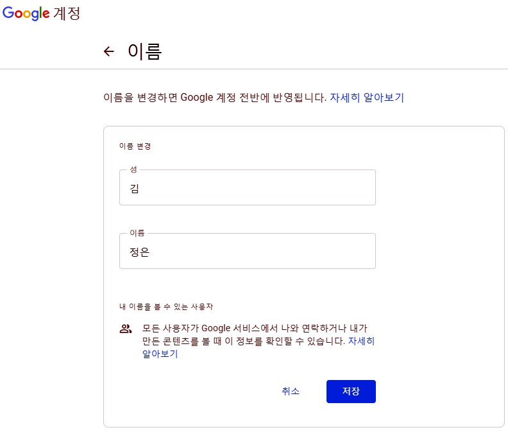Click the people icon beside visibility info
The height and width of the screenshot is (432, 508).
click(x=126, y=329)
